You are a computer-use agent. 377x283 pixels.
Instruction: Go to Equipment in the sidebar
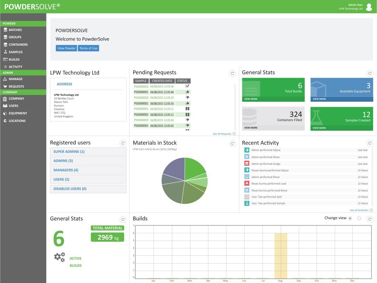18,113
